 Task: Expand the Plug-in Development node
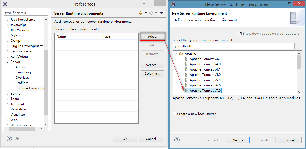click(x=8, y=46)
